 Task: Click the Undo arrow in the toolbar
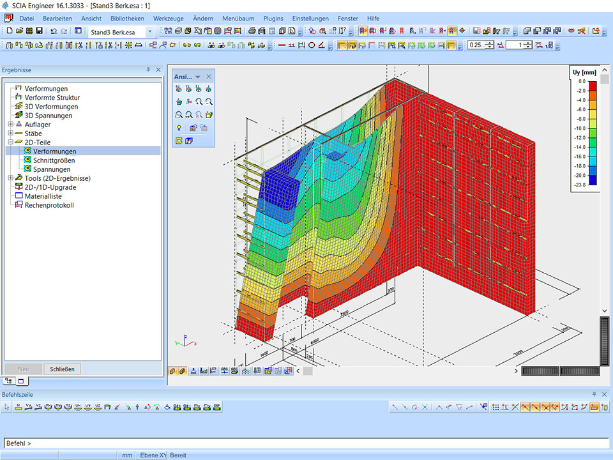point(54,31)
